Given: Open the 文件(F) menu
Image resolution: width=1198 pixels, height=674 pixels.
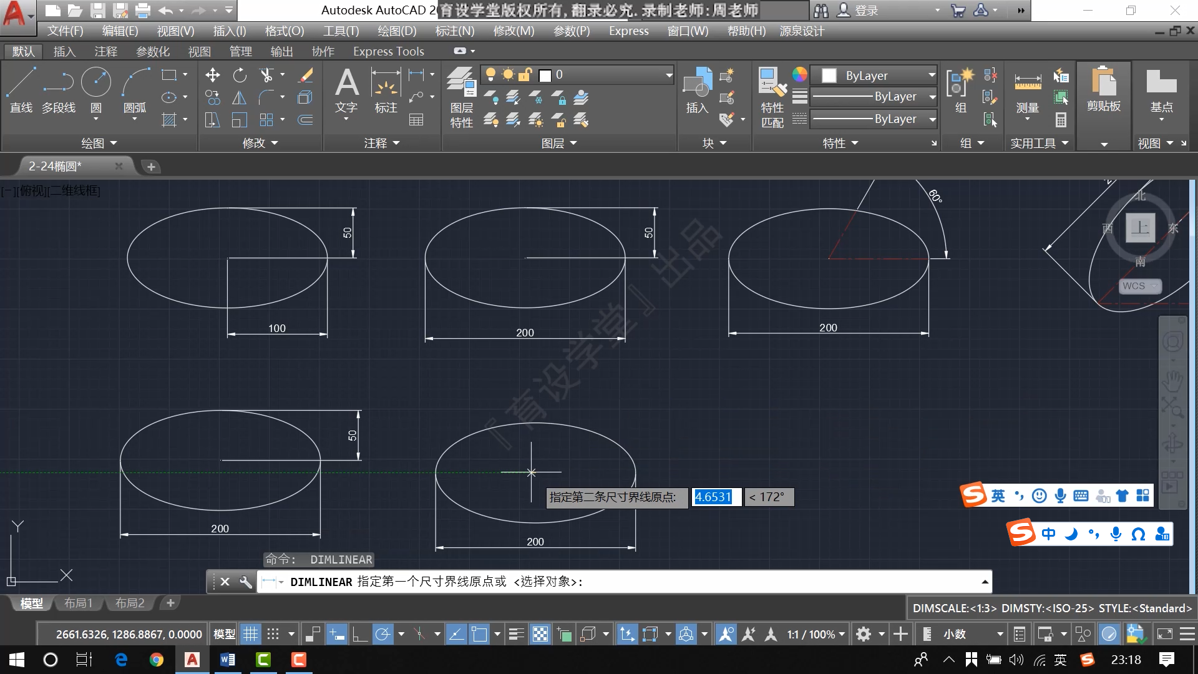Looking at the screenshot, I should coord(65,31).
